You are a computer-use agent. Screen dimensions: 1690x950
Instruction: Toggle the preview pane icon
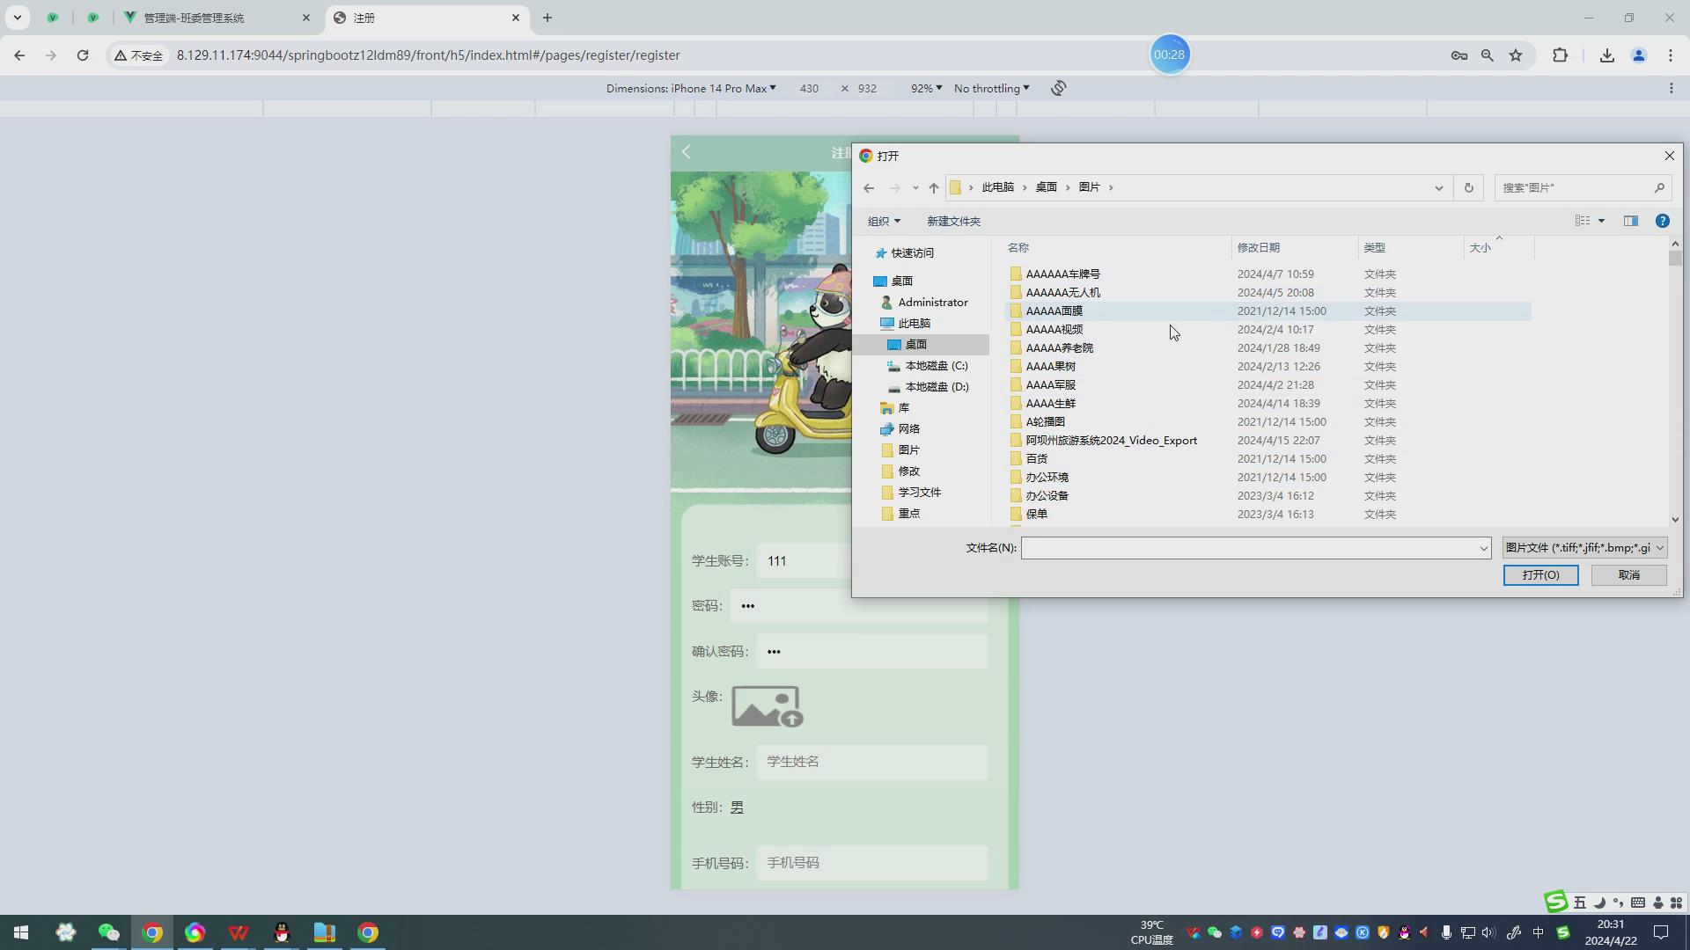pos(1630,221)
